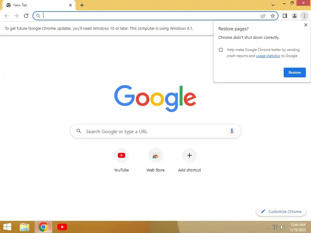Click the taskbar clock and date
This screenshot has height=233, width=311.
click(298, 227)
